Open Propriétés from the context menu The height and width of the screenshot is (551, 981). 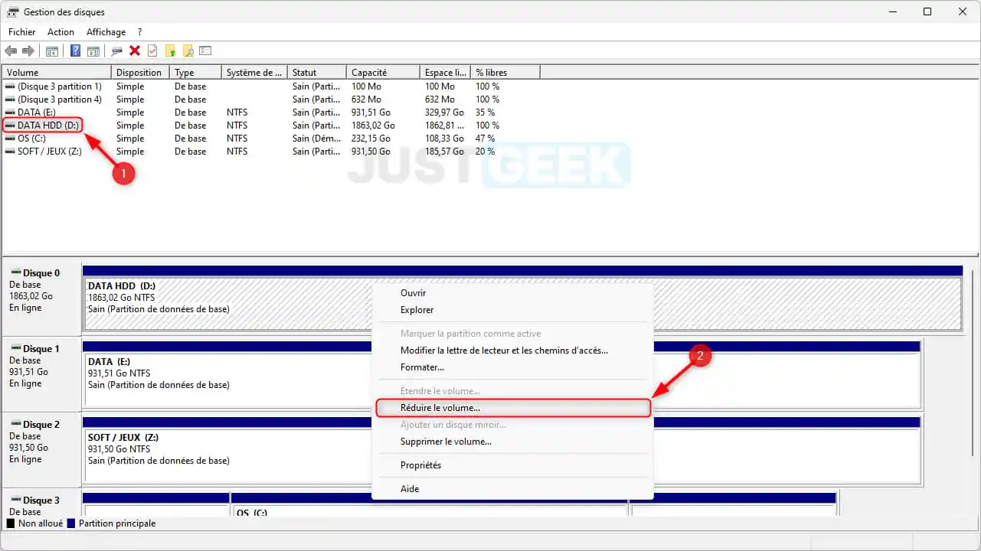[x=512, y=465]
